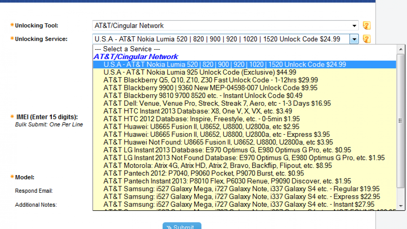
Task: Pick AT&T Samsung Regular $19.95 option
Action: pyautogui.click(x=245, y=189)
